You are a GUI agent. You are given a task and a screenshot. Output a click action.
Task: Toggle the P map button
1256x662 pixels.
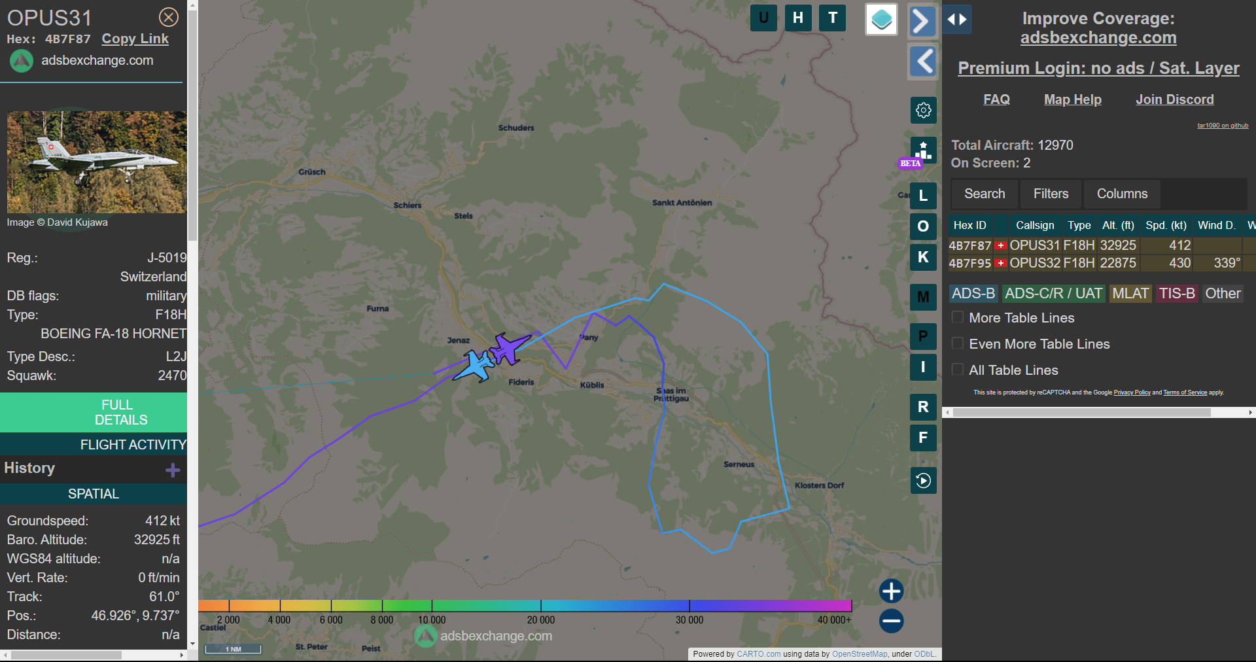(x=923, y=336)
